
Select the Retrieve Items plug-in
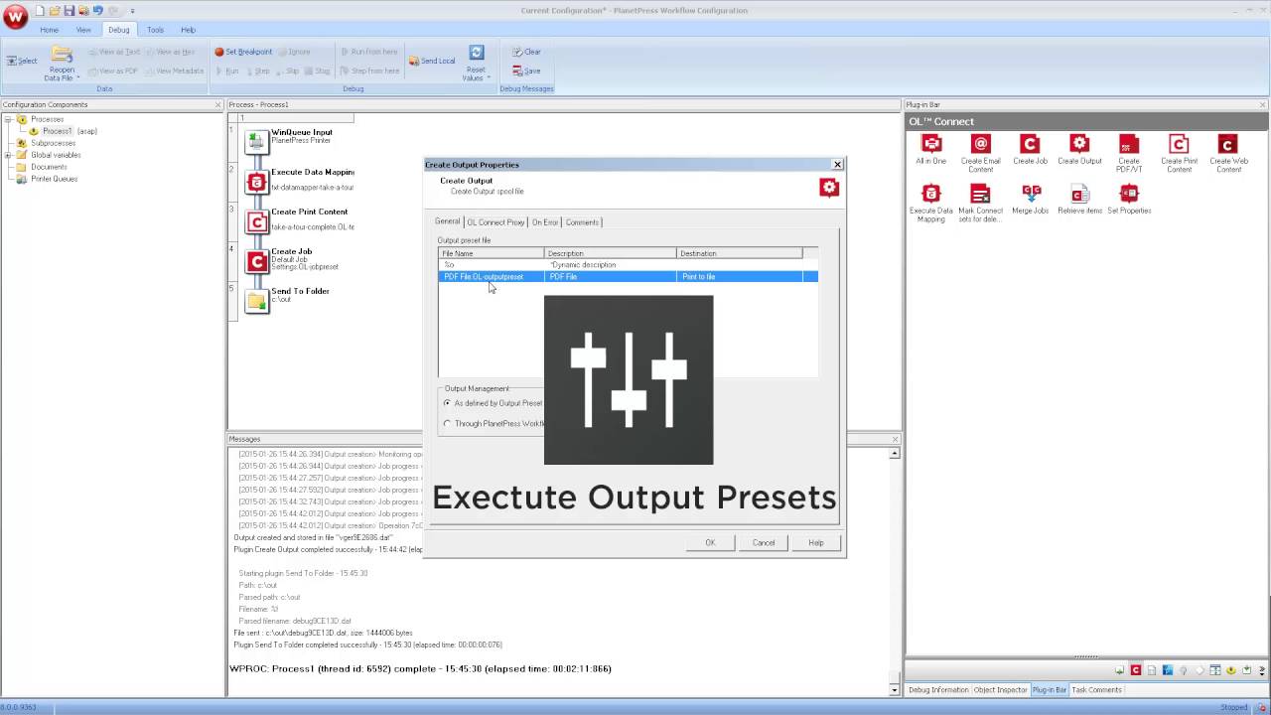(1079, 200)
